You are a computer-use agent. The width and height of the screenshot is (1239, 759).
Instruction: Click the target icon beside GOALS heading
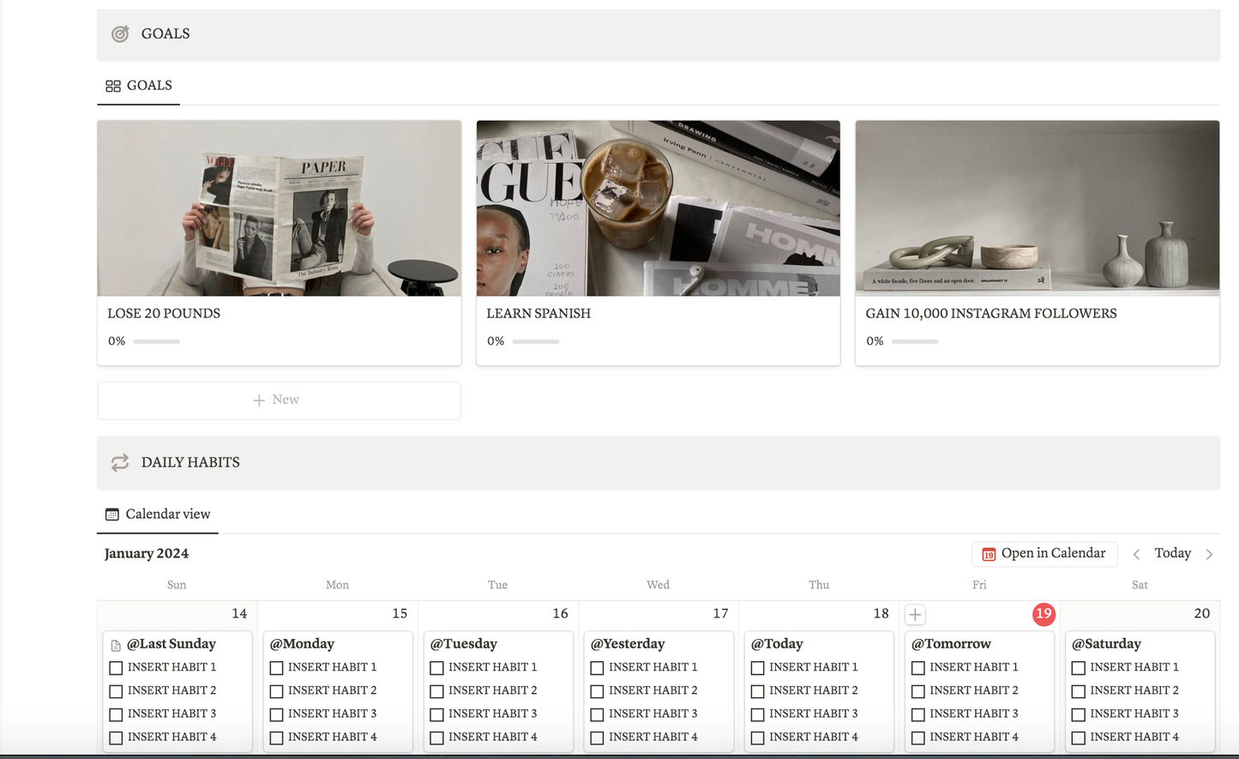click(119, 34)
